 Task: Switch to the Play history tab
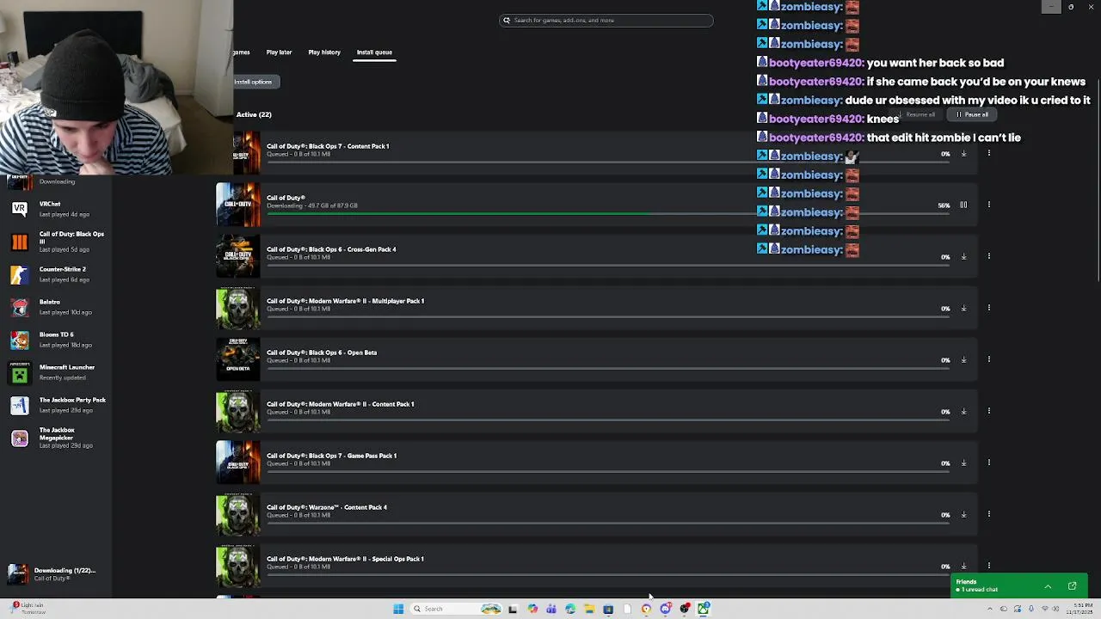(324, 52)
